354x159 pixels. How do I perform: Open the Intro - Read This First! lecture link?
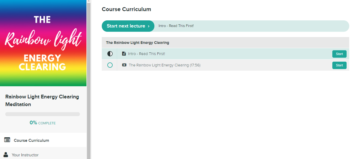click(146, 54)
